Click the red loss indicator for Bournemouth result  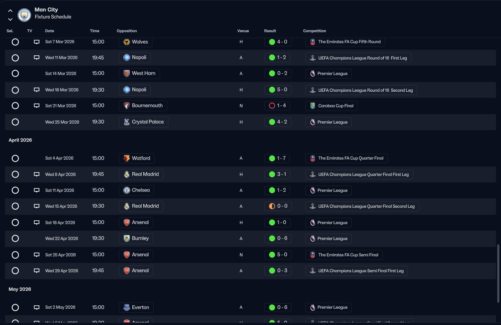tap(271, 106)
